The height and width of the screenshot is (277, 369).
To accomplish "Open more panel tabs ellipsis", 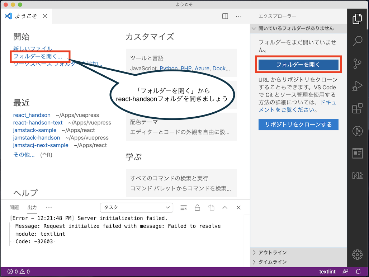I will pyautogui.click(x=49, y=207).
